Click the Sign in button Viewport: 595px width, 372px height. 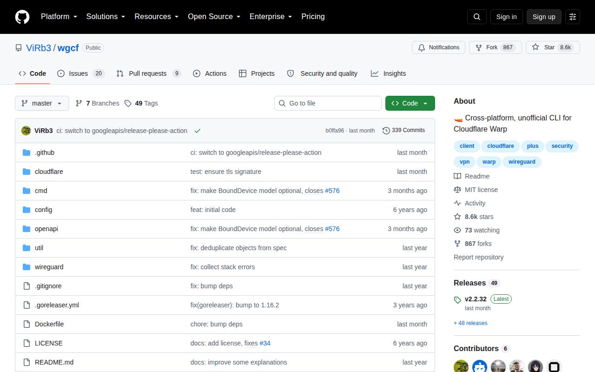click(506, 17)
